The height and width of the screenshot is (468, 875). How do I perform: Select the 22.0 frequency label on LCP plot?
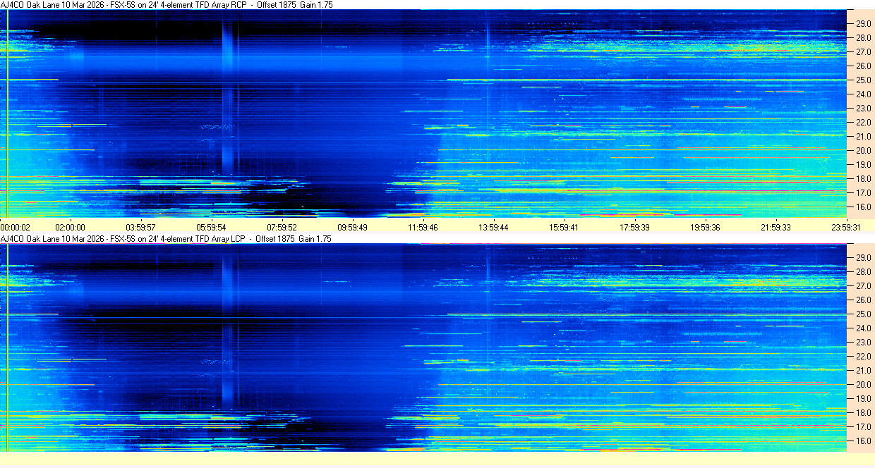click(864, 356)
